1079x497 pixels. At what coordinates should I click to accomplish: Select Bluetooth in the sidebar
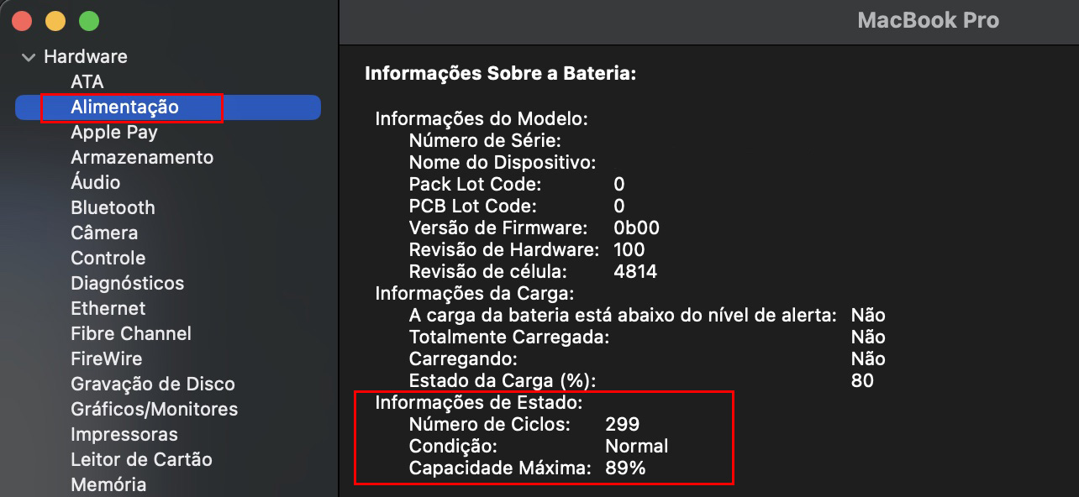(x=113, y=207)
